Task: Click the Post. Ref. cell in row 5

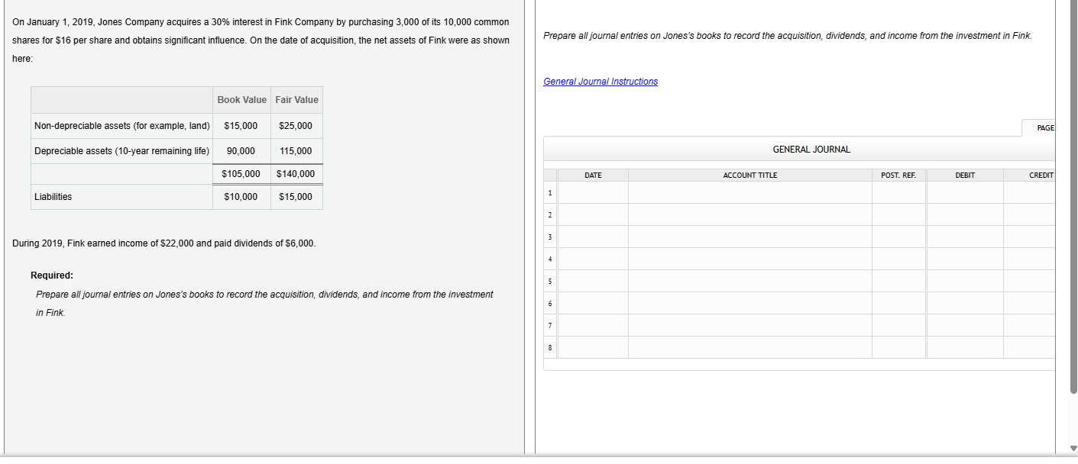Action: pyautogui.click(x=898, y=281)
